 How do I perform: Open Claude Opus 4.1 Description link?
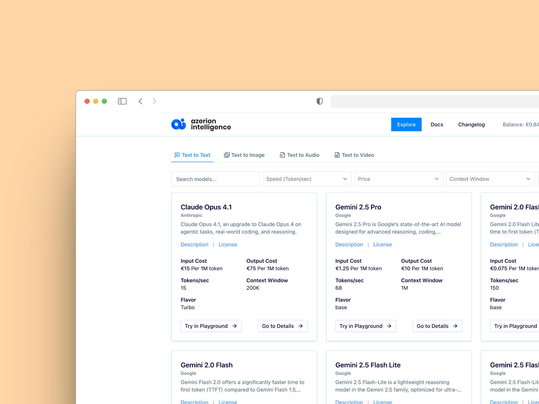[x=195, y=245]
